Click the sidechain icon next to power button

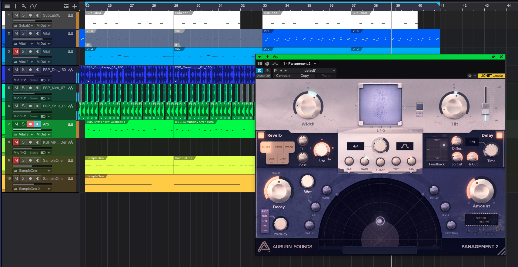click(x=267, y=70)
